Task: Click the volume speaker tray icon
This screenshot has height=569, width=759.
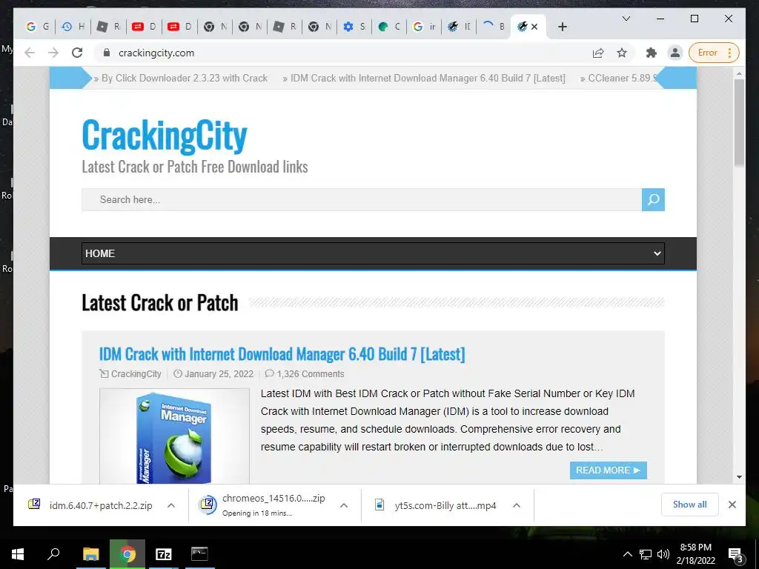Action: coord(663,554)
